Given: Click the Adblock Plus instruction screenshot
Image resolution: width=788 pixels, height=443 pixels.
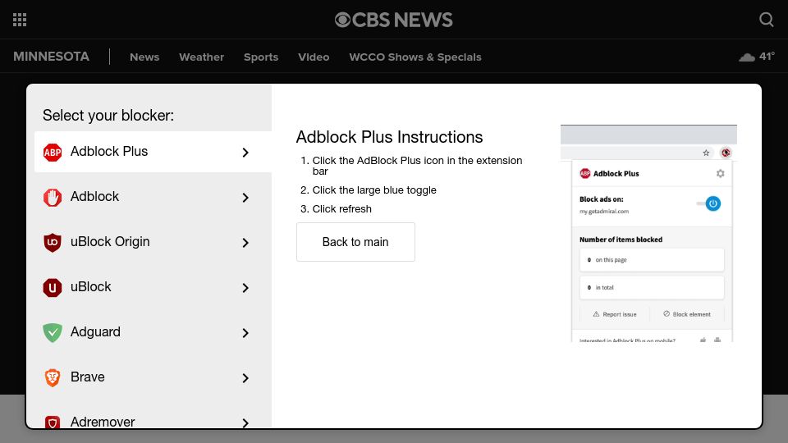Looking at the screenshot, I should click(x=648, y=234).
